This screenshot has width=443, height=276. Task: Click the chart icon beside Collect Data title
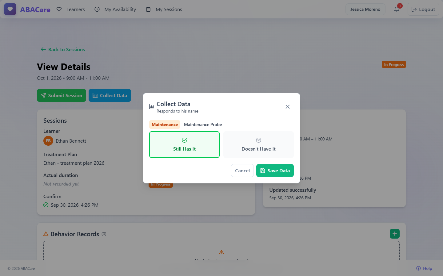click(151, 107)
